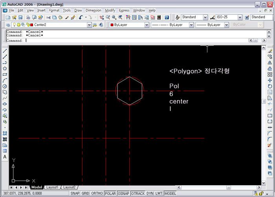Image resolution: width=275 pixels, height=197 pixels.
Task: Click the Rotate tool in Modify toolbar
Action: 270,86
